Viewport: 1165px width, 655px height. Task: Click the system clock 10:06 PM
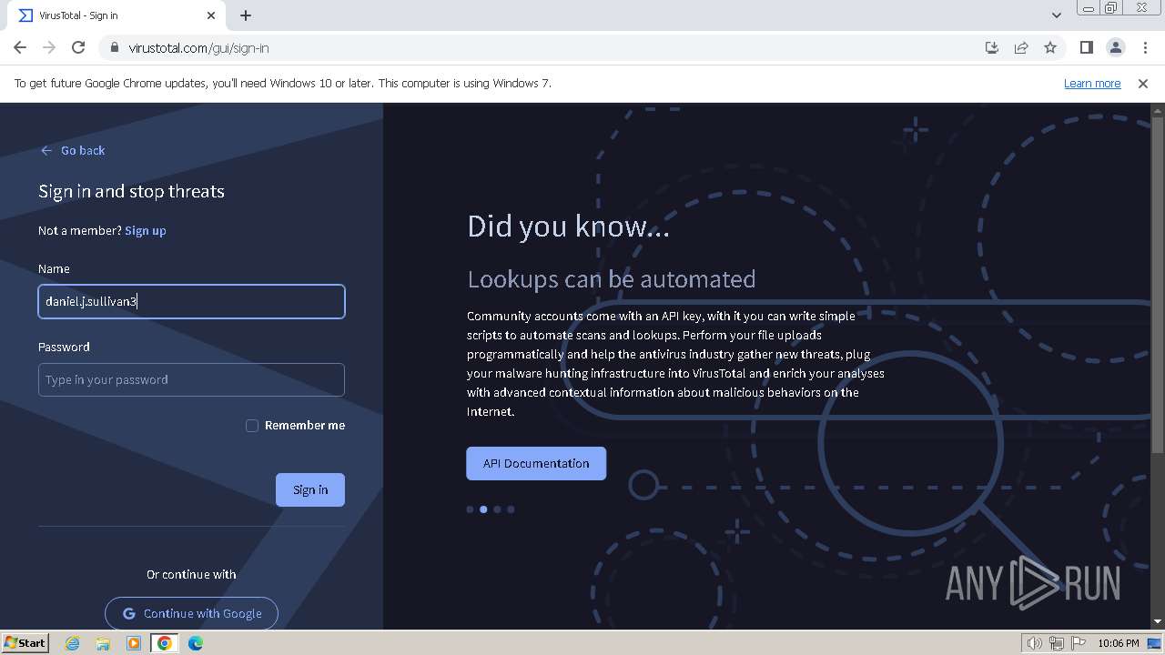coord(1118,643)
